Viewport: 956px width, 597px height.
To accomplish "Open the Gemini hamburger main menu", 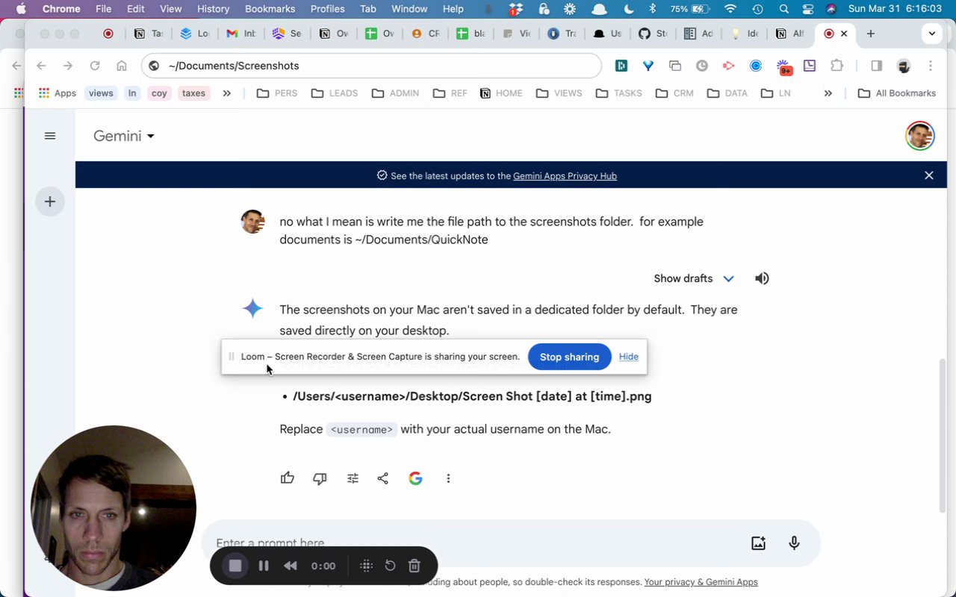I will click(x=50, y=136).
